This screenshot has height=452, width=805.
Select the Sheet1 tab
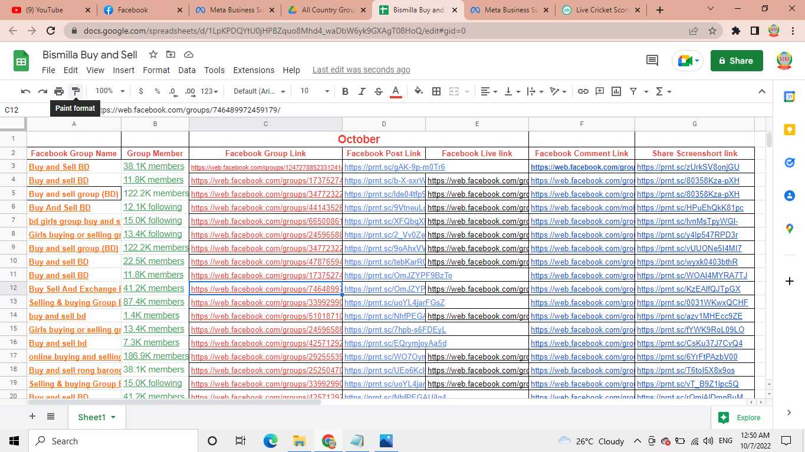(x=97, y=417)
